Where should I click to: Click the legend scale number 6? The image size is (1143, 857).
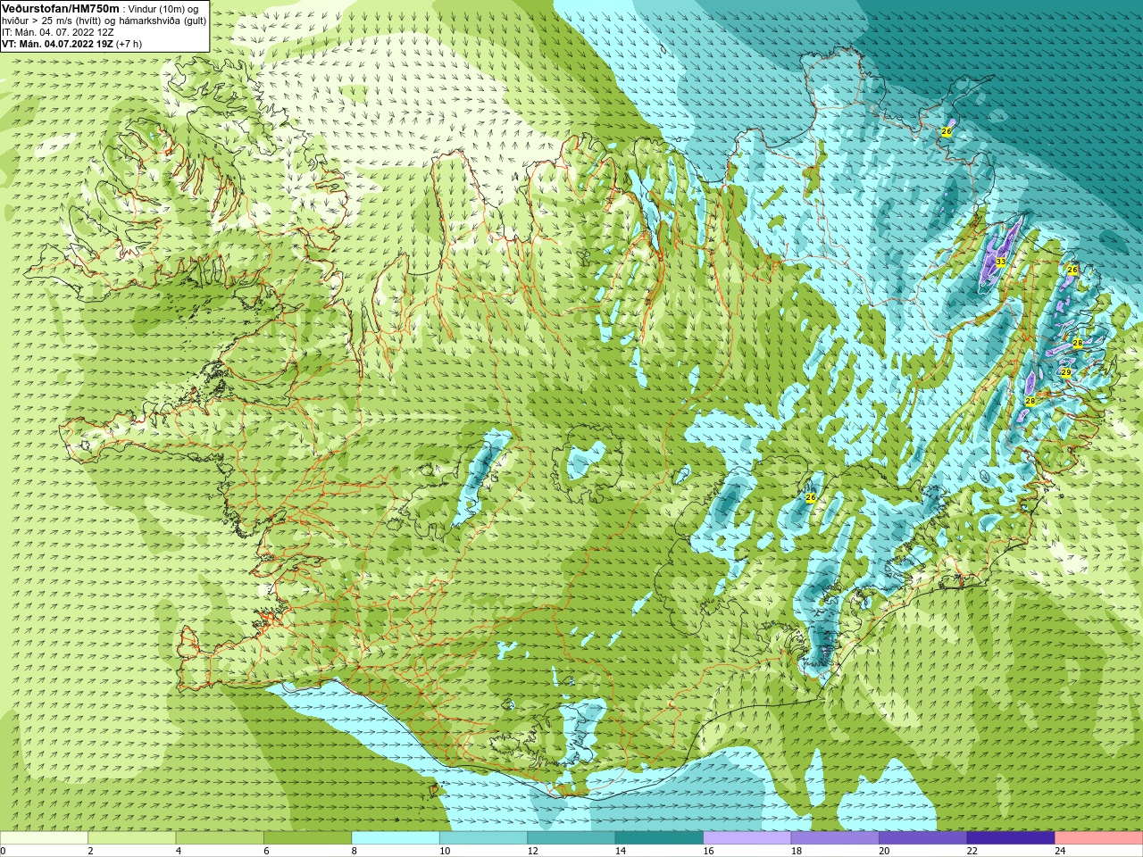point(266,851)
